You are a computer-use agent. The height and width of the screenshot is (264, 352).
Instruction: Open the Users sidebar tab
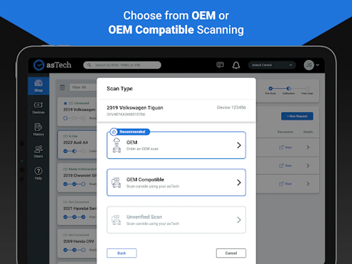click(x=38, y=152)
